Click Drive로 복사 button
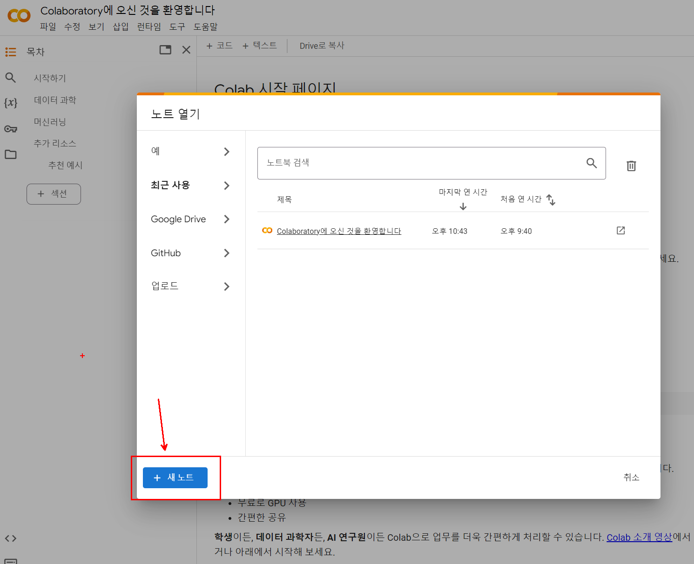Image resolution: width=694 pixels, height=564 pixels. (322, 46)
